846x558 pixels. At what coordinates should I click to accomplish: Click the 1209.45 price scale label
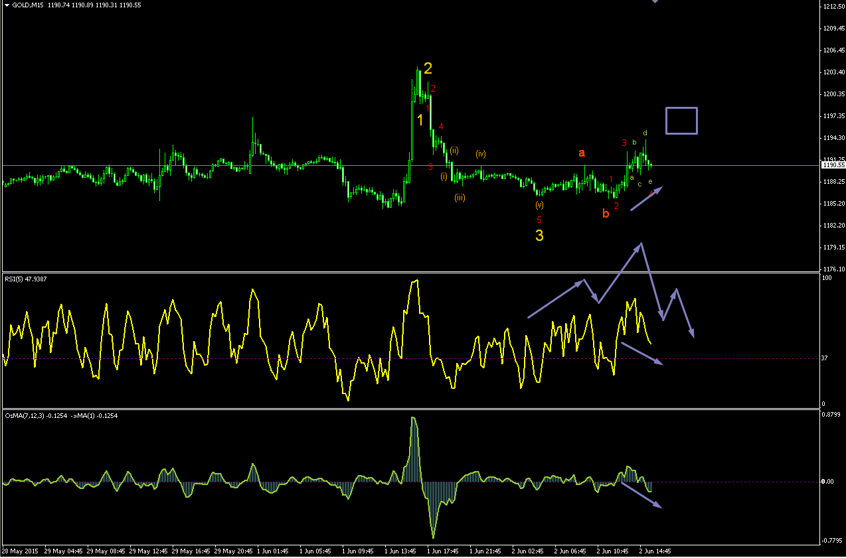pyautogui.click(x=833, y=29)
